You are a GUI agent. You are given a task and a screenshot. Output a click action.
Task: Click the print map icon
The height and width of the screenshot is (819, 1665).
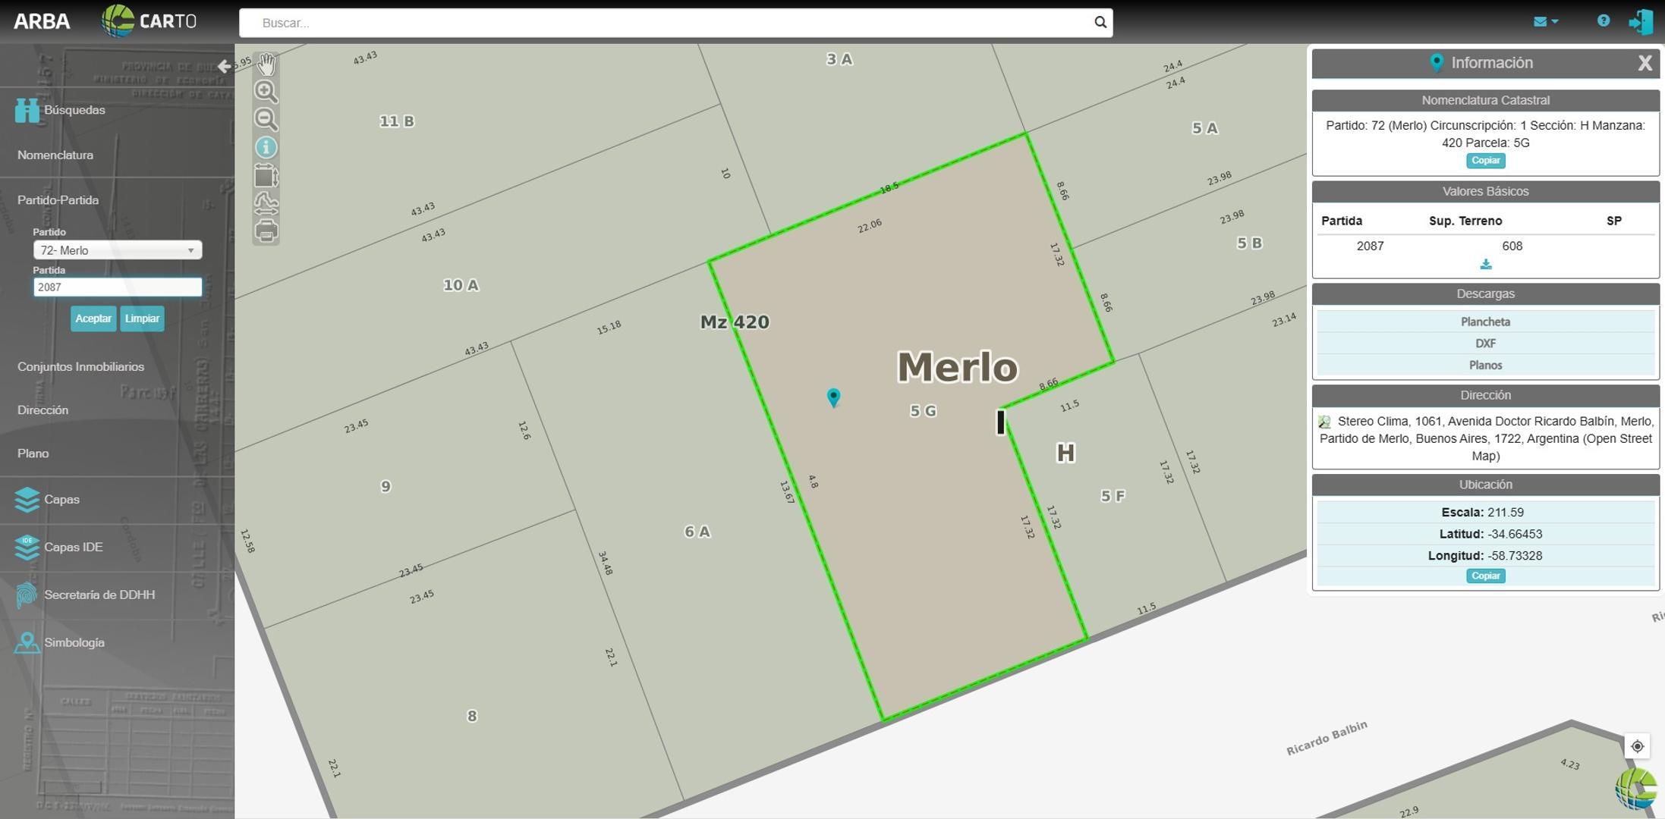pyautogui.click(x=266, y=231)
